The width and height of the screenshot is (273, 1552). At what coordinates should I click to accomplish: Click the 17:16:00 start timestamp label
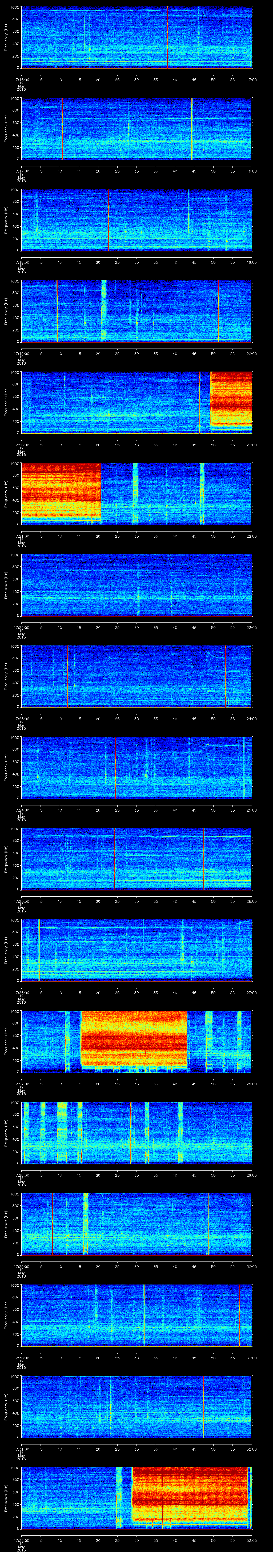[22, 79]
